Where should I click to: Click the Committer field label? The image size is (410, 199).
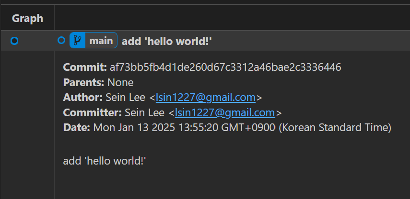[93, 113]
